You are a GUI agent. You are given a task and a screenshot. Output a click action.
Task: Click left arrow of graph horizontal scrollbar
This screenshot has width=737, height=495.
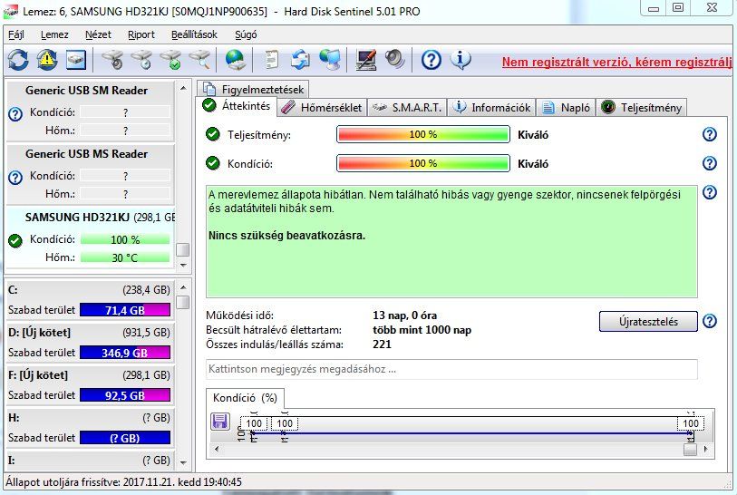(217, 449)
